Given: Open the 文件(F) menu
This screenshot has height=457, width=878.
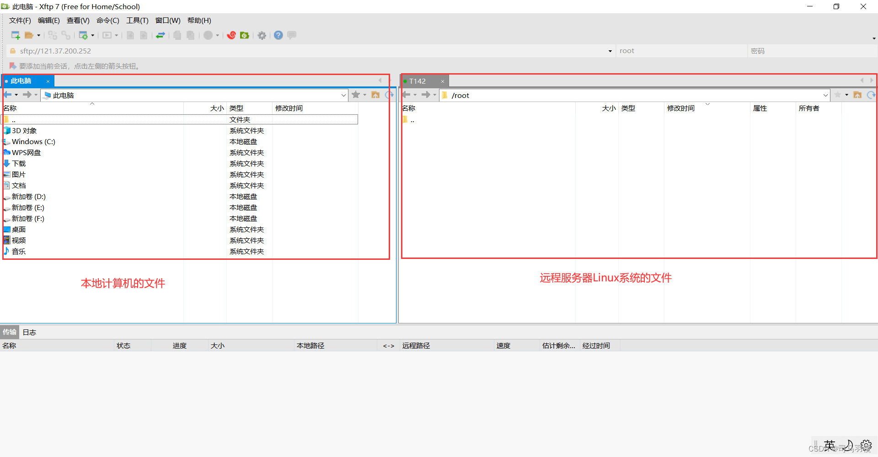Looking at the screenshot, I should pyautogui.click(x=20, y=21).
